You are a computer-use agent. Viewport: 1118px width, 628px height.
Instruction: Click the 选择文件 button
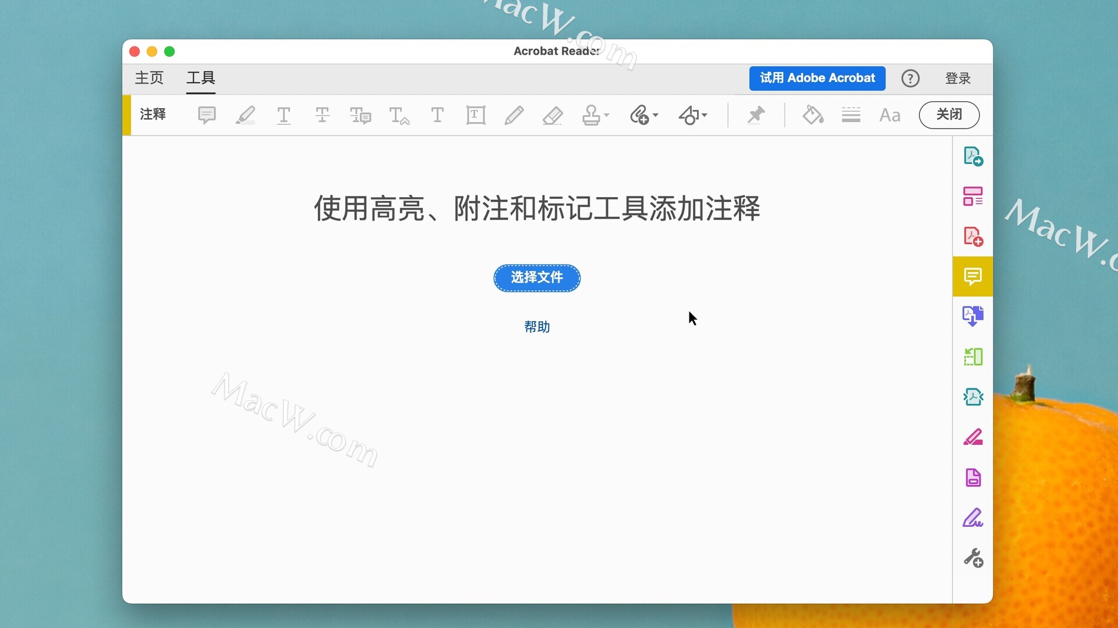coord(537,278)
